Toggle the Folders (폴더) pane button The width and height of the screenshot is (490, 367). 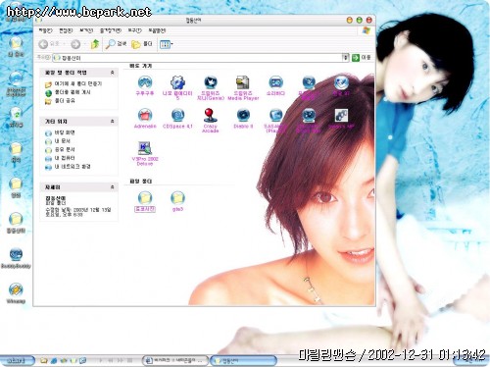142,44
